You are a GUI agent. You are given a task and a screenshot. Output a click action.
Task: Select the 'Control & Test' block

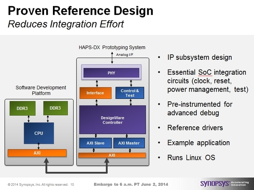point(130,93)
